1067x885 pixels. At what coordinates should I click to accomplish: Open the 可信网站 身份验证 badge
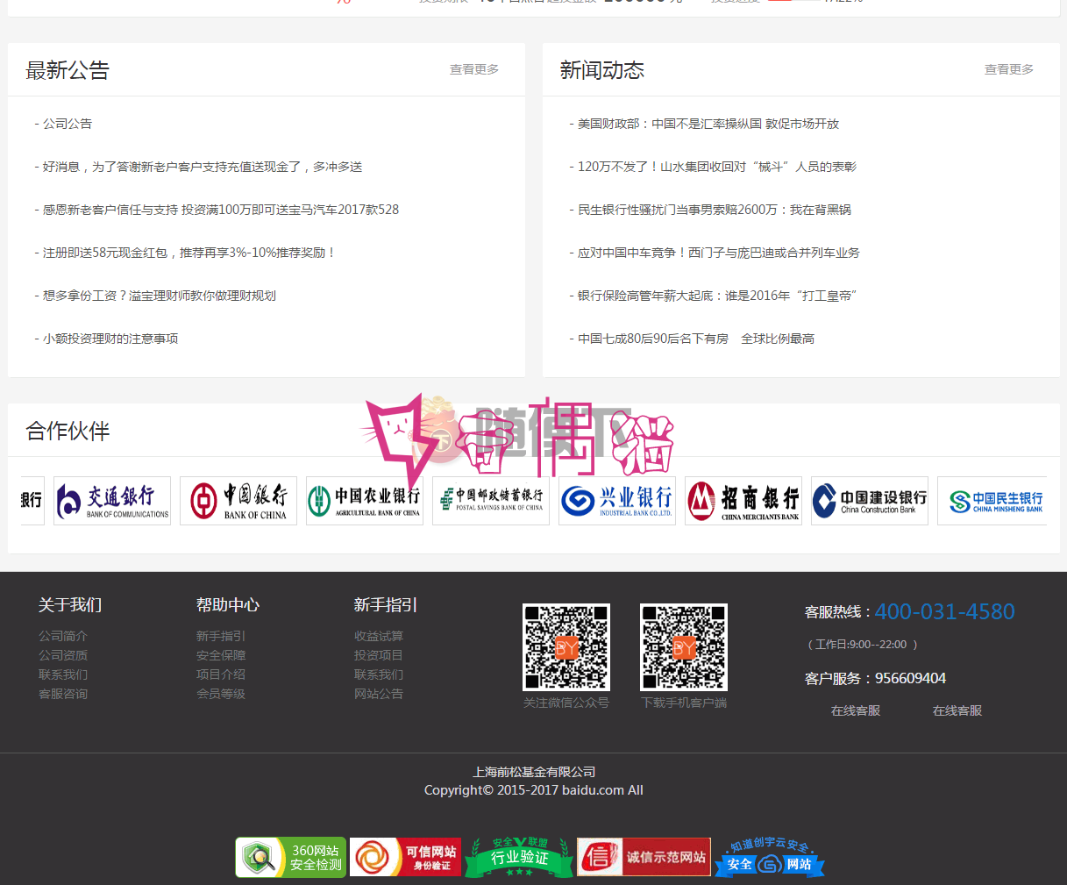click(405, 857)
